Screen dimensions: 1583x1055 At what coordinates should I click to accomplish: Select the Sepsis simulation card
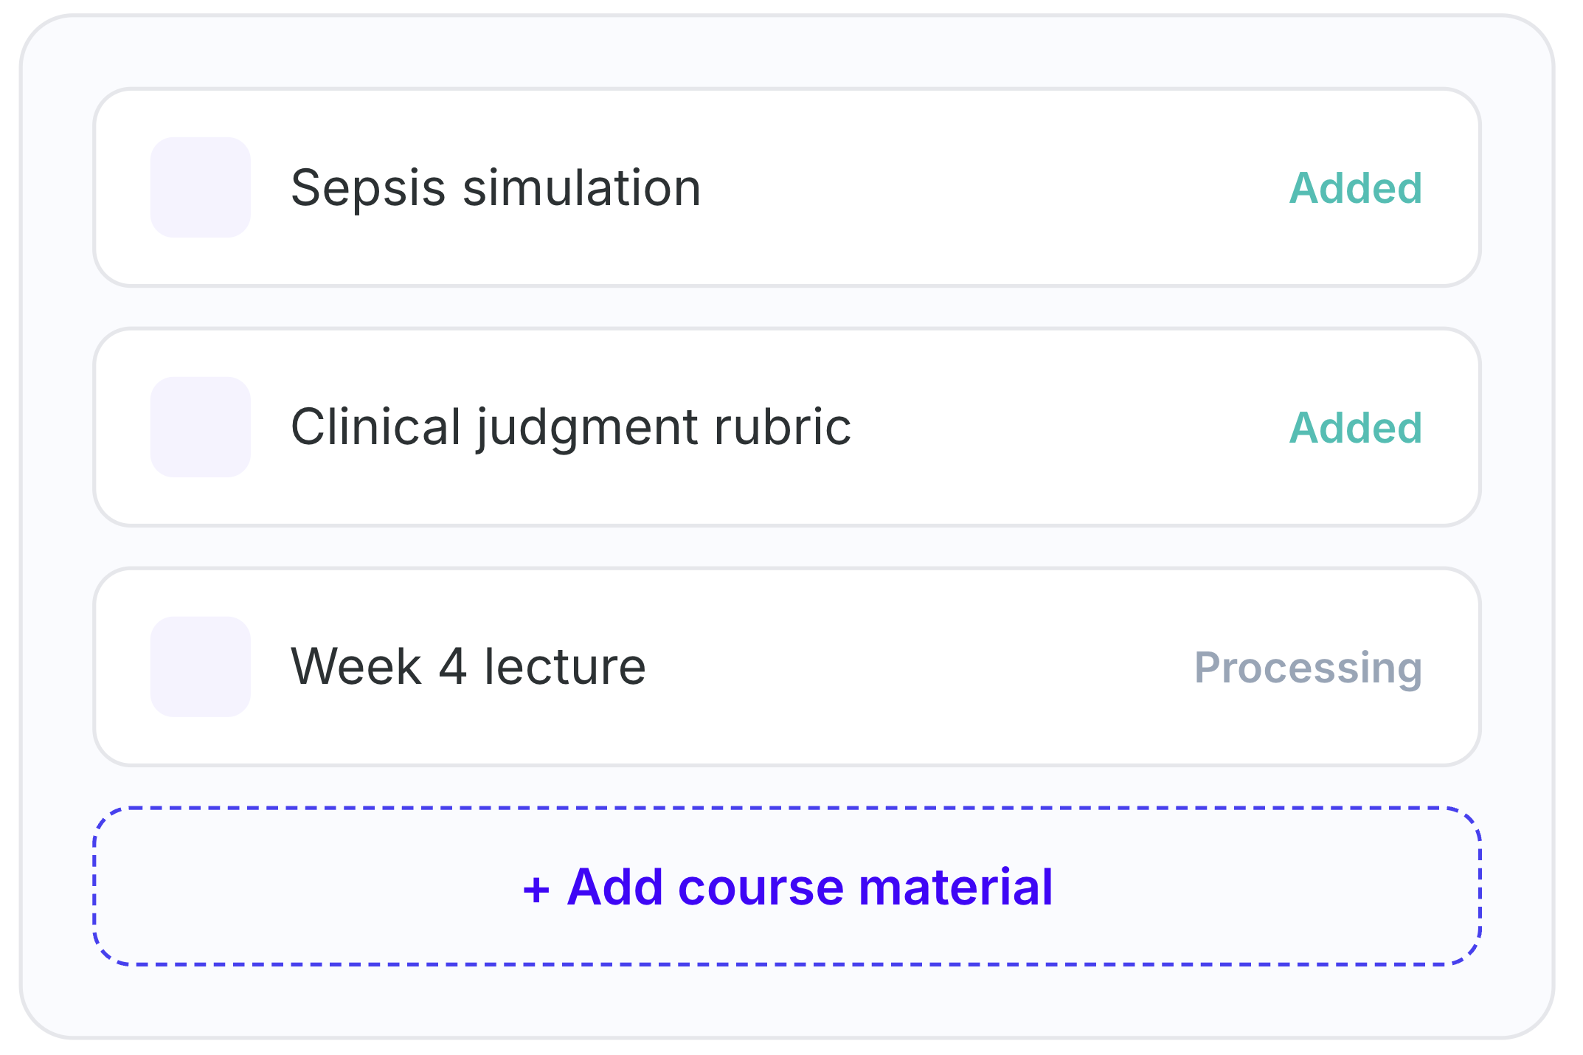787,187
